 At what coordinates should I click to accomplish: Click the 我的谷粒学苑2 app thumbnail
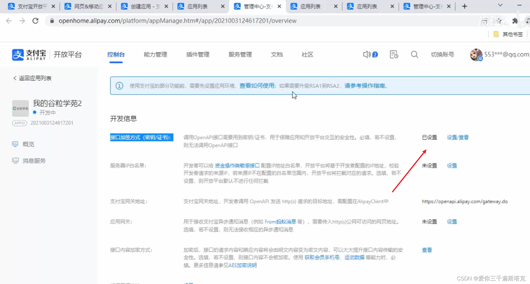click(20, 108)
